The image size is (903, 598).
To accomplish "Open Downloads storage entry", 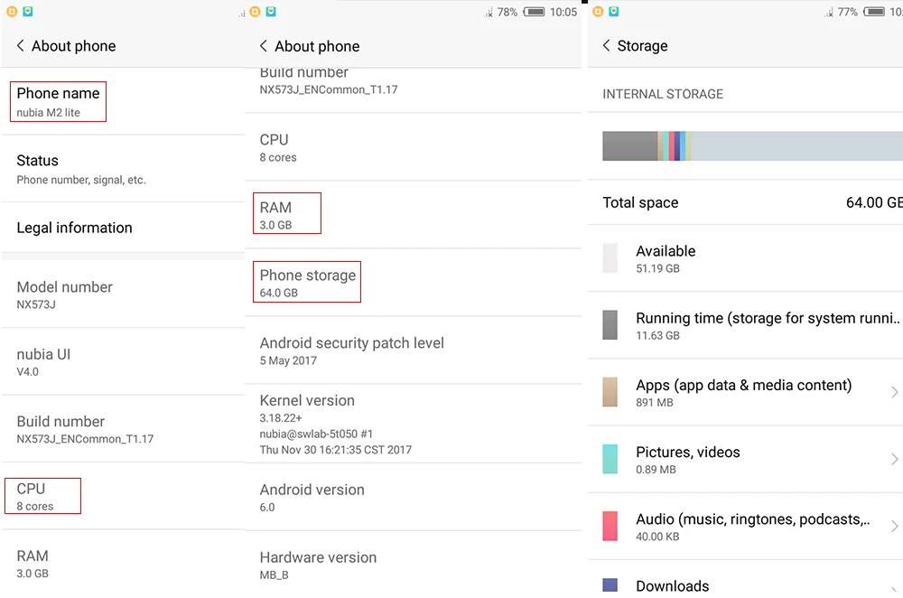I will 745,580.
